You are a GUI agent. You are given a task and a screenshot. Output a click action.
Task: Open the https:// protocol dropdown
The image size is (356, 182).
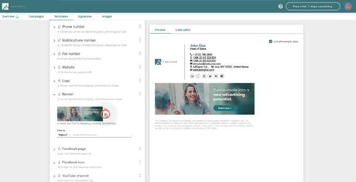click(64, 135)
